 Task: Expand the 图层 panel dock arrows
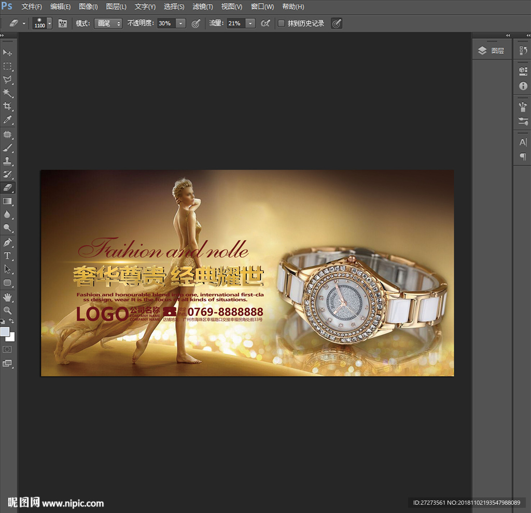point(508,35)
